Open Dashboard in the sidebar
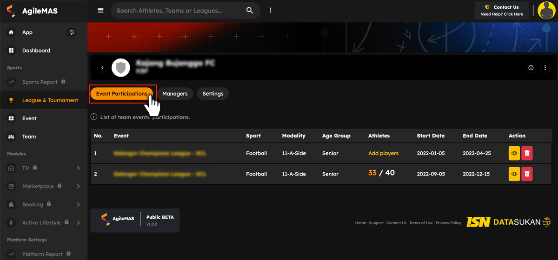 pyautogui.click(x=36, y=51)
